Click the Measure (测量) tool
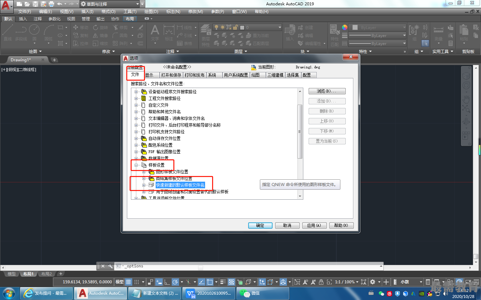The image size is (481, 300). point(438,33)
